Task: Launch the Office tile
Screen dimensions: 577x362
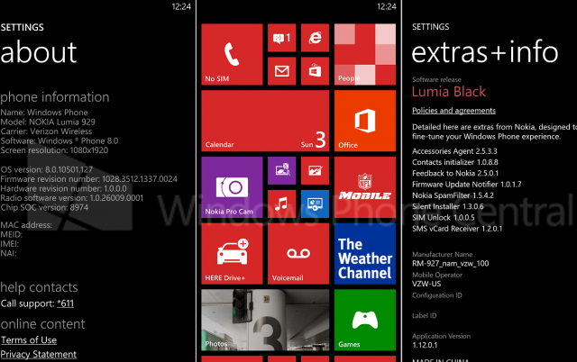Action: click(365, 121)
